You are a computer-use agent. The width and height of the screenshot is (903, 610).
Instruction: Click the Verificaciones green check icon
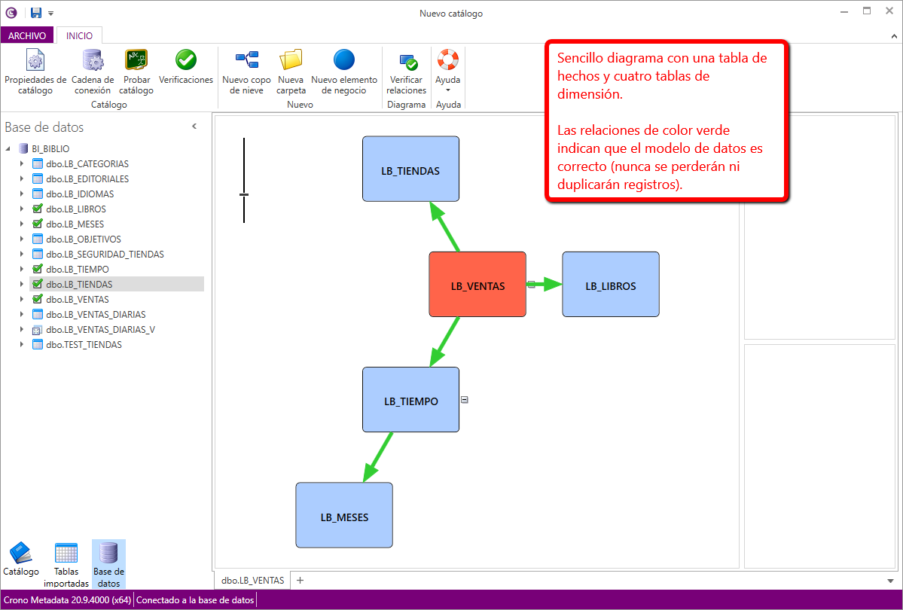pyautogui.click(x=186, y=60)
